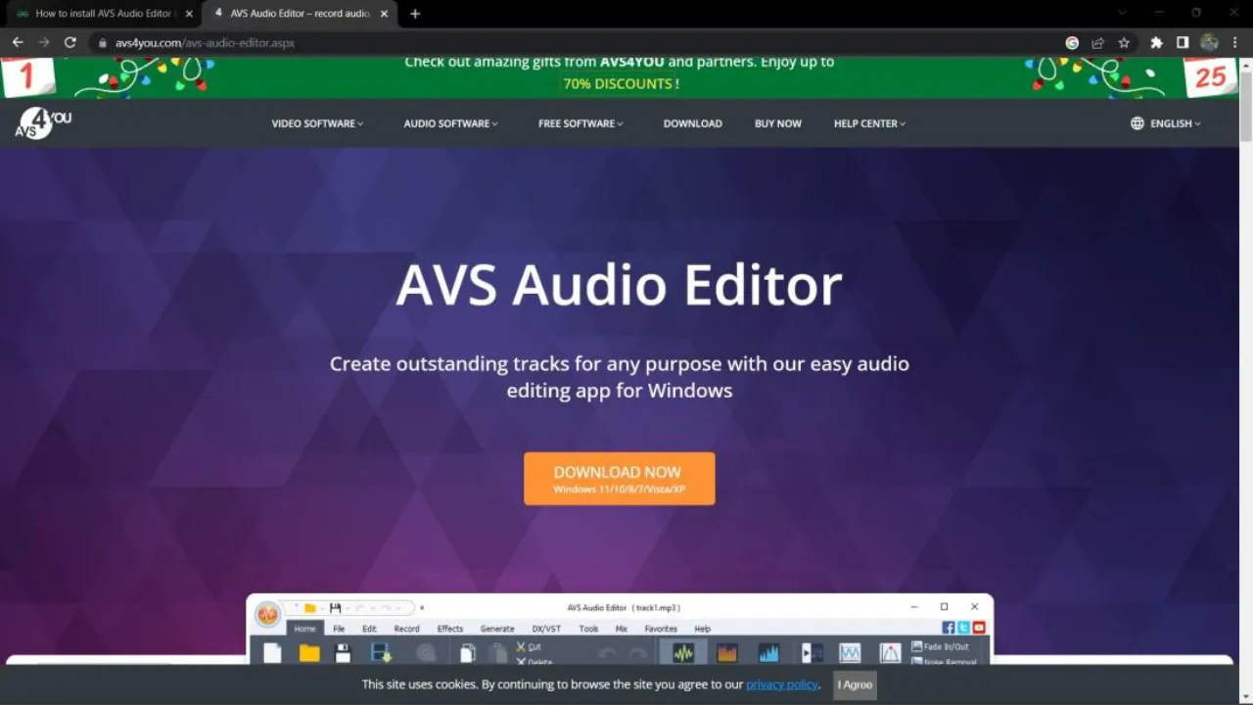
Task: Open a new browser tab
Action: click(415, 14)
